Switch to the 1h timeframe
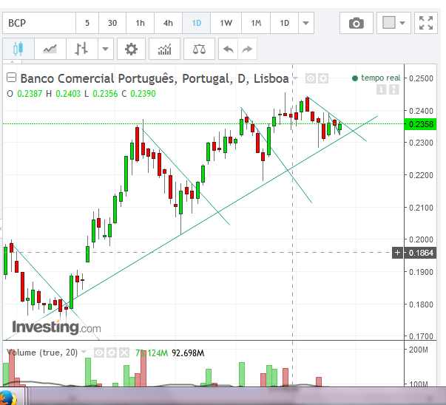Screen dimensions: 446x405 [140, 23]
